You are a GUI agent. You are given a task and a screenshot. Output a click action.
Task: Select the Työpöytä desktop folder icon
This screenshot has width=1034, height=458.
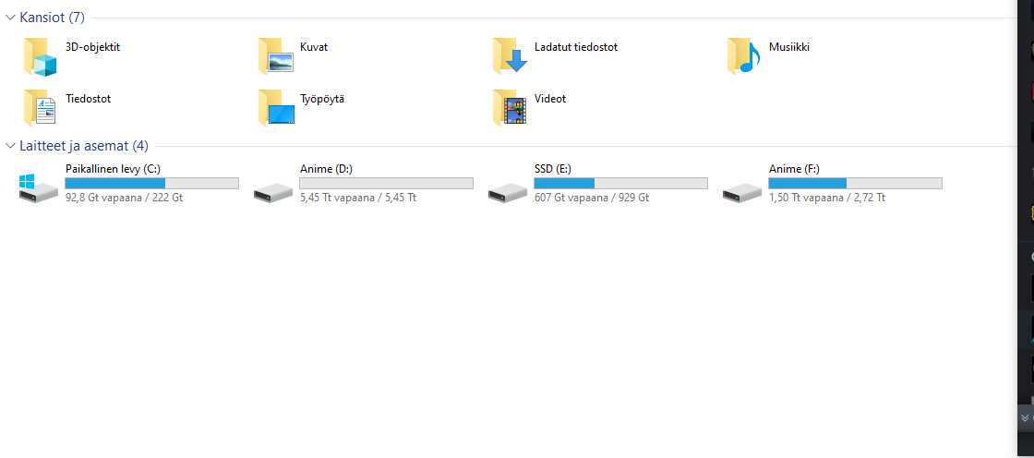275,107
